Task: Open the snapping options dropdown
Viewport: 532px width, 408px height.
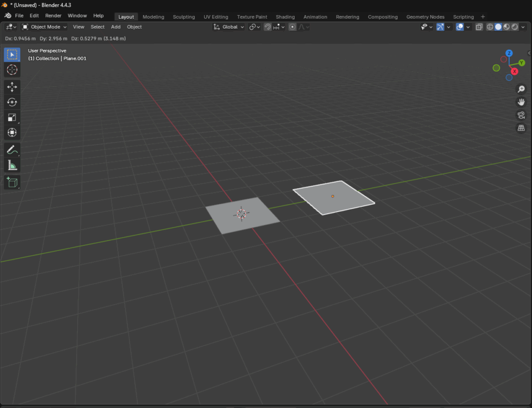Action: click(x=279, y=27)
